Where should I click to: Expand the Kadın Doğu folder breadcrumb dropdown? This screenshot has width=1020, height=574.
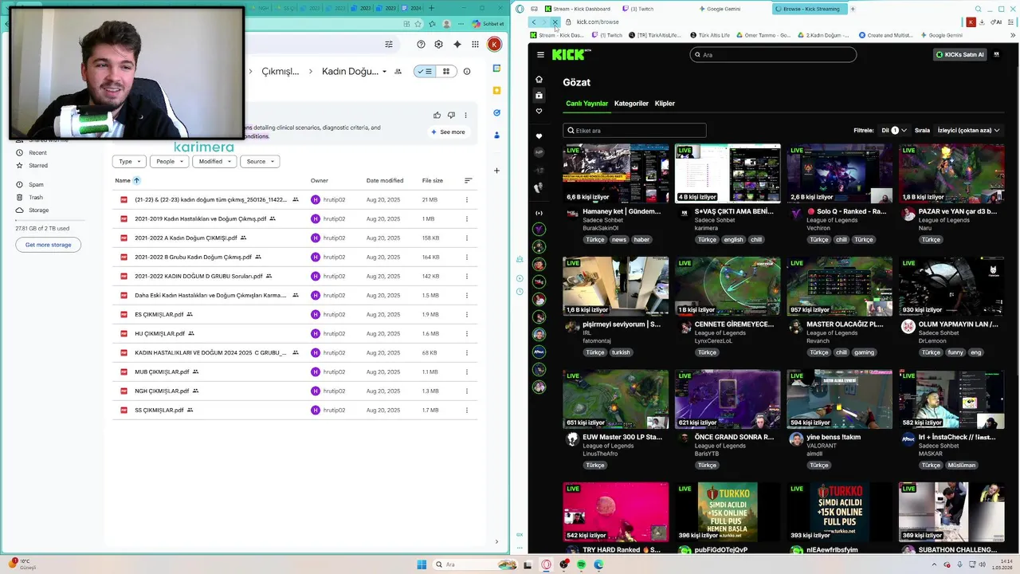384,72
